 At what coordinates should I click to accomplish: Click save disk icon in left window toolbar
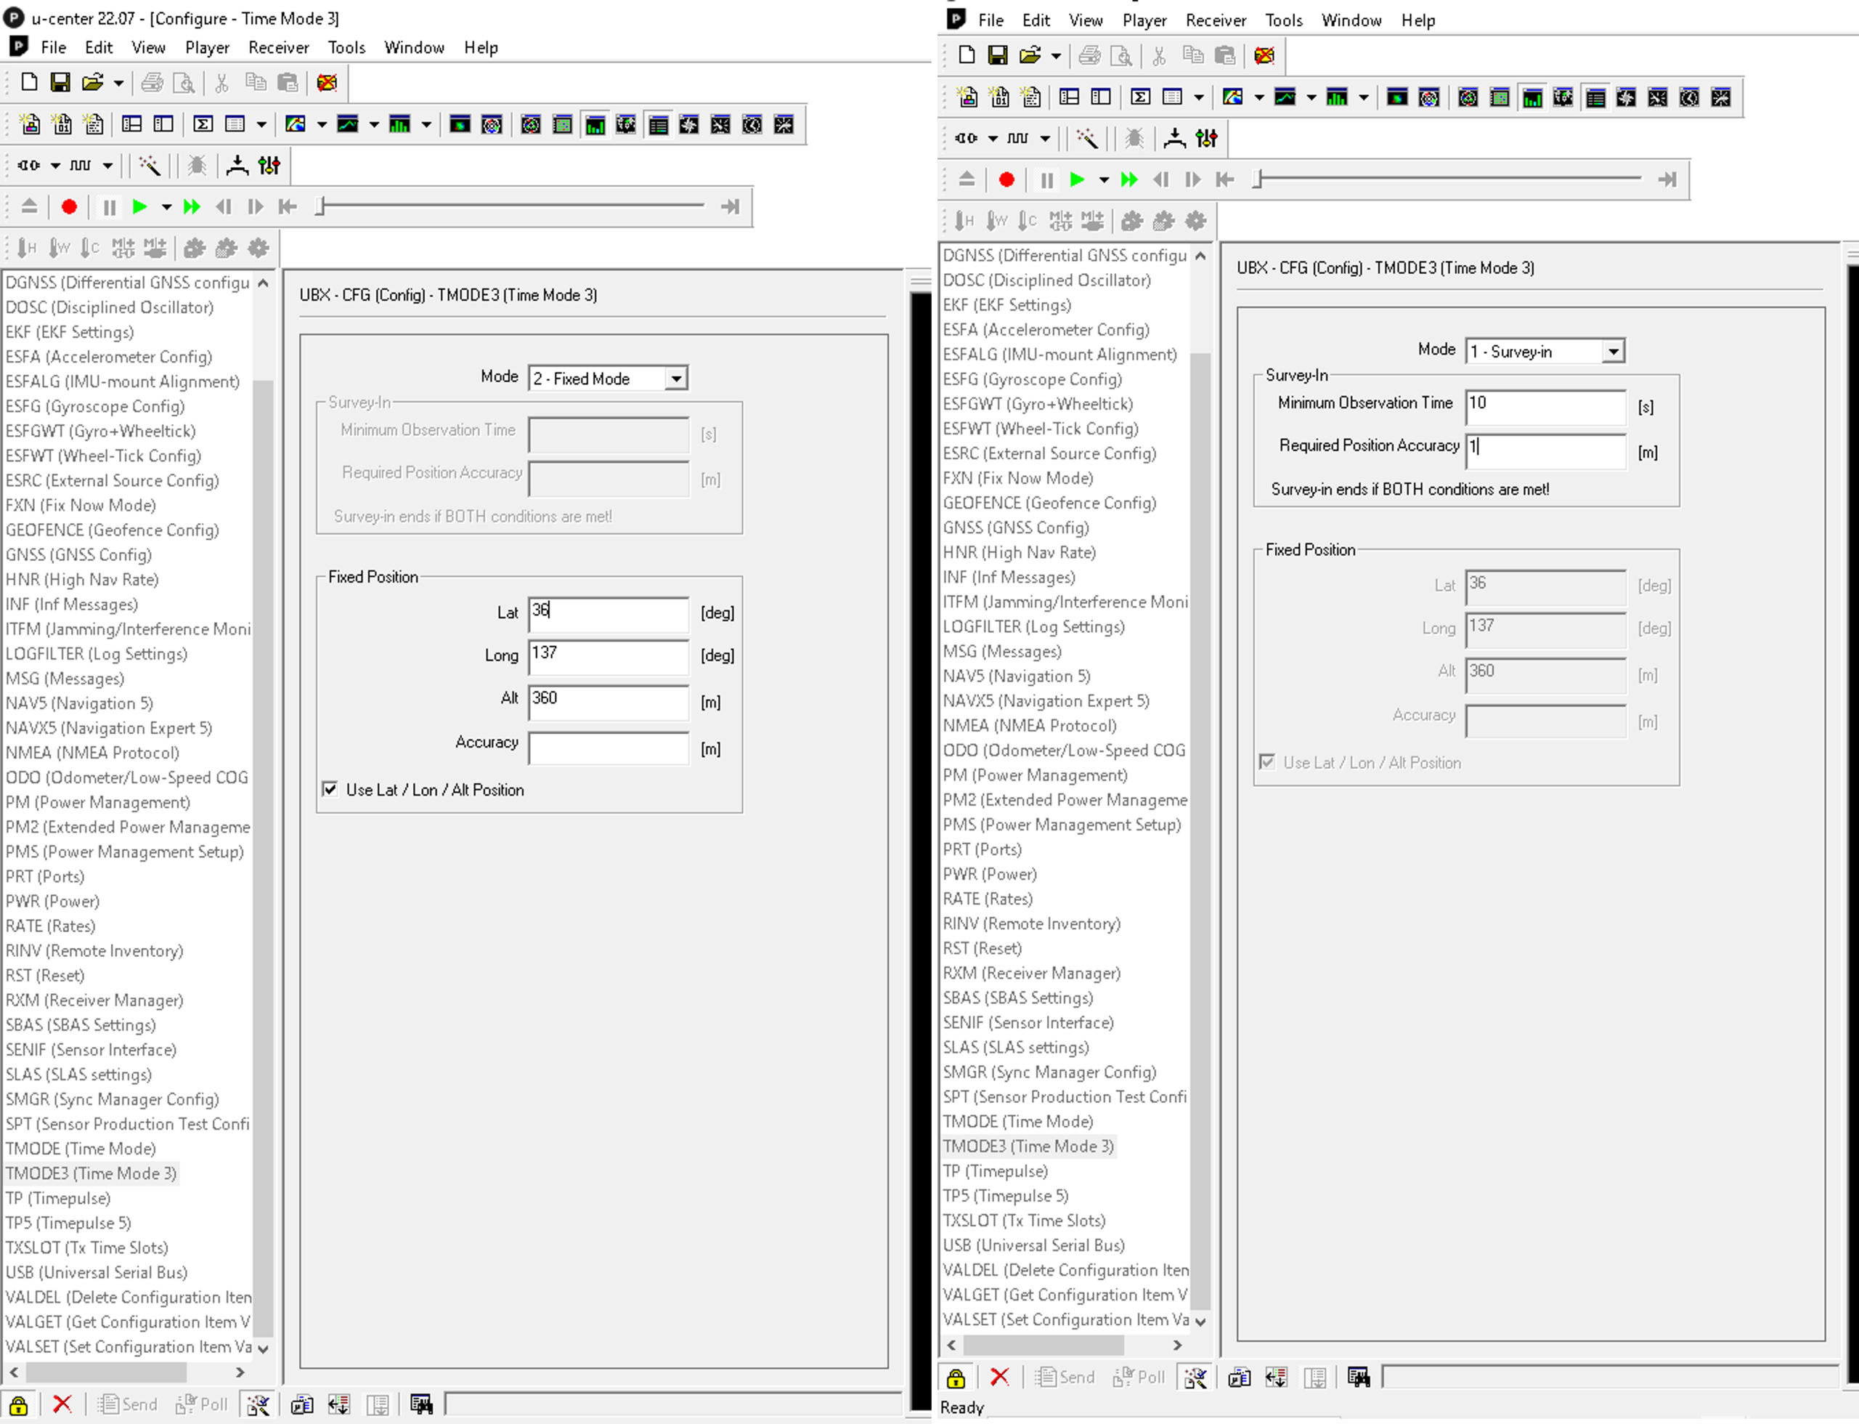pos(60,82)
